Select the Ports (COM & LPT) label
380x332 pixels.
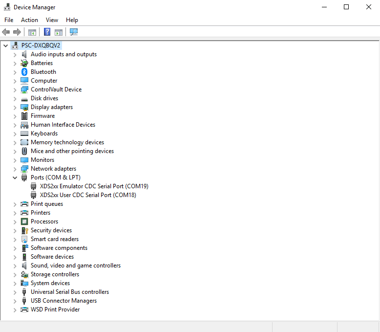pyautogui.click(x=56, y=177)
